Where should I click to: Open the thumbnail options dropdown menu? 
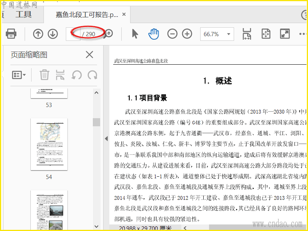coord(19,75)
